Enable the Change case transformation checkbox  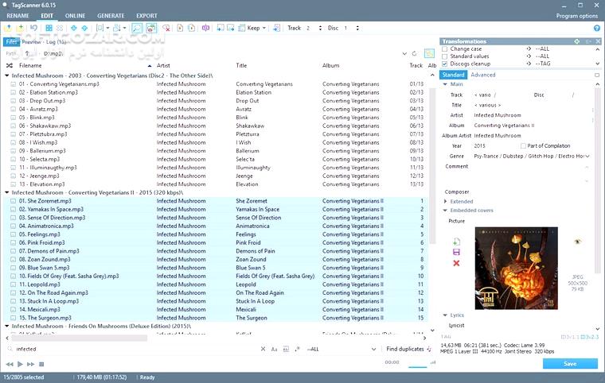(x=444, y=49)
